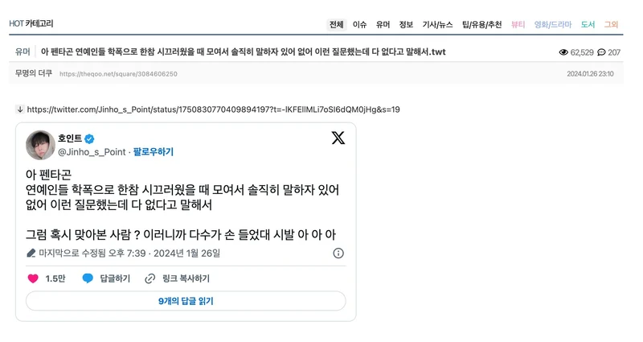
Task: Like the tweet with the heart icon
Action: [33, 278]
